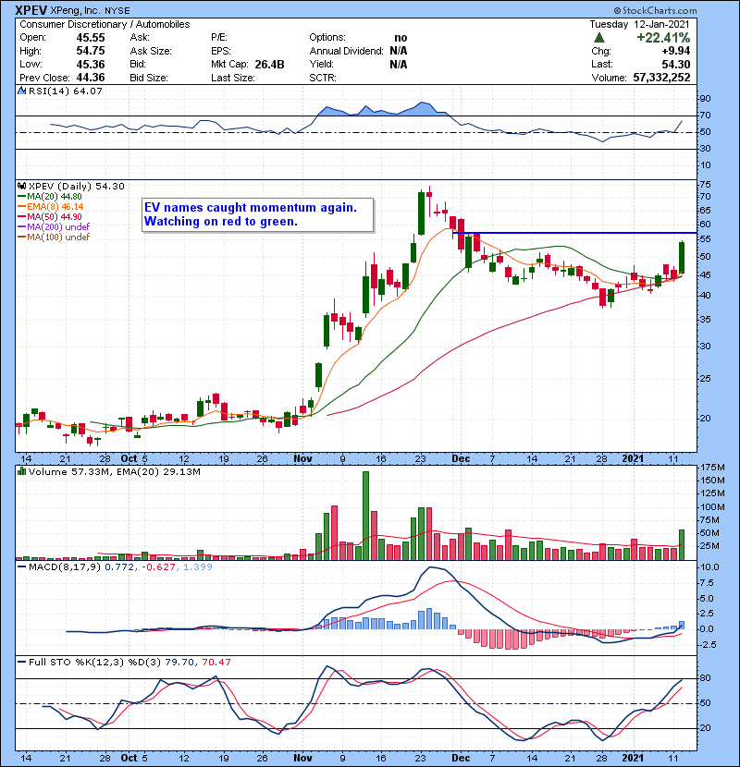The width and height of the screenshot is (740, 767).
Task: Click the Volume 57.33M, EMA(20) 29.13M label
Action: [114, 471]
